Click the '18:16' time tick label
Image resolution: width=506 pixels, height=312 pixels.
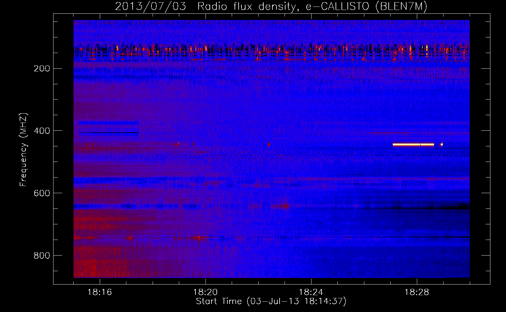(100, 292)
